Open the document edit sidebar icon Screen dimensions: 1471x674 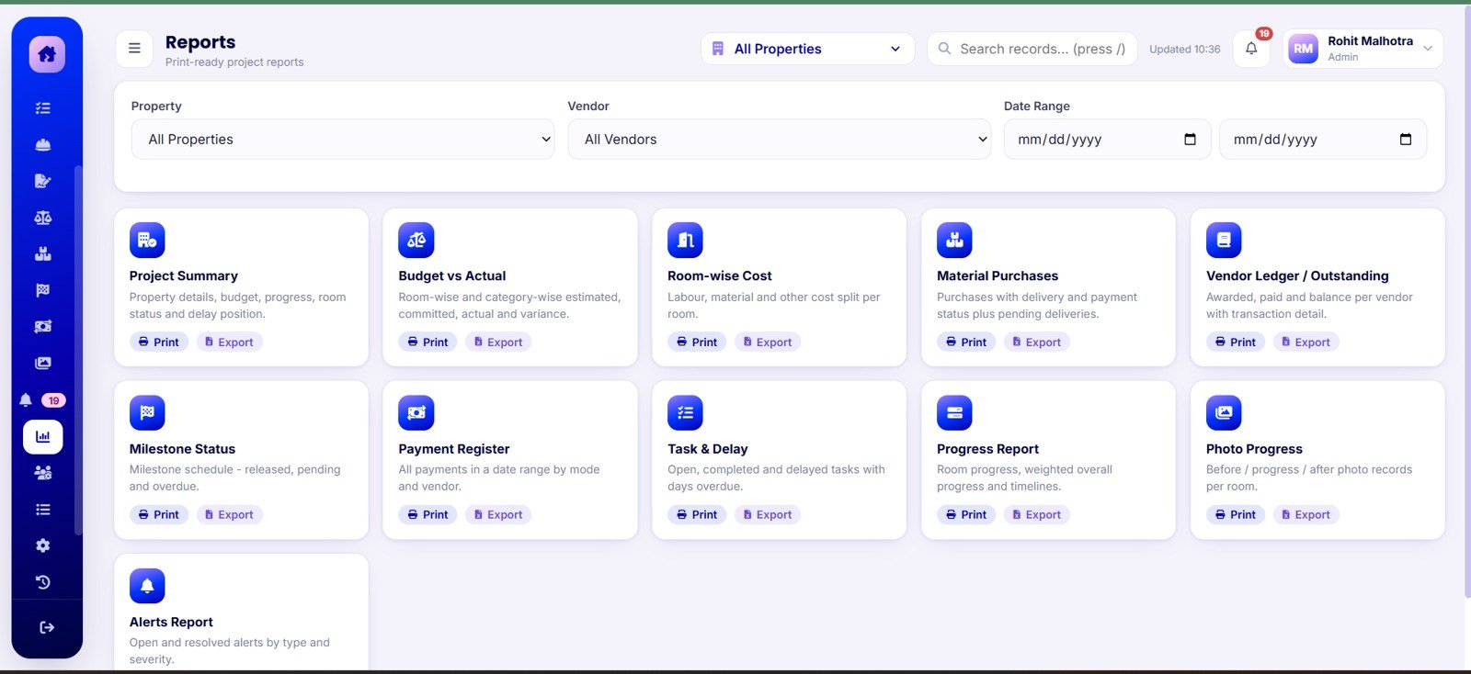tap(43, 181)
